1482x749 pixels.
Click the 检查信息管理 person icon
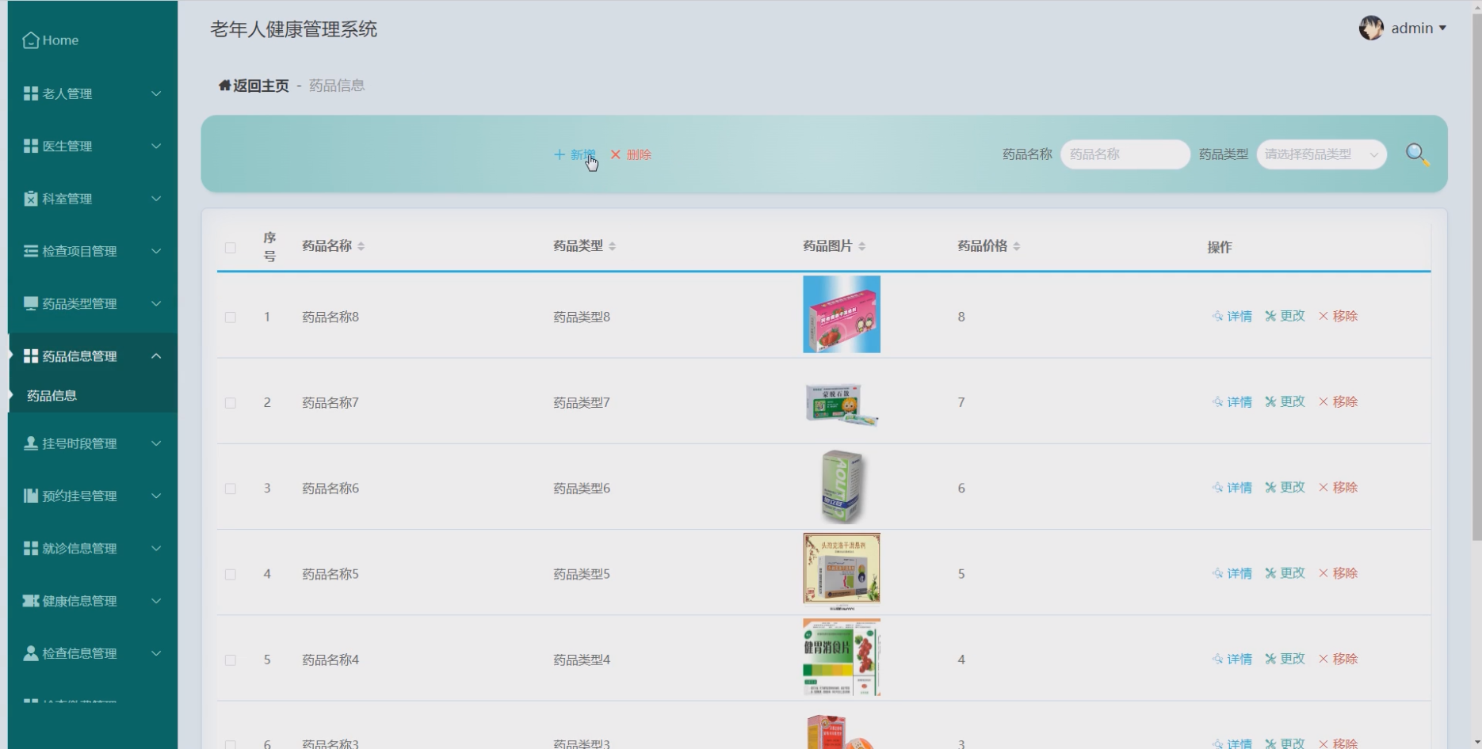[x=31, y=653]
